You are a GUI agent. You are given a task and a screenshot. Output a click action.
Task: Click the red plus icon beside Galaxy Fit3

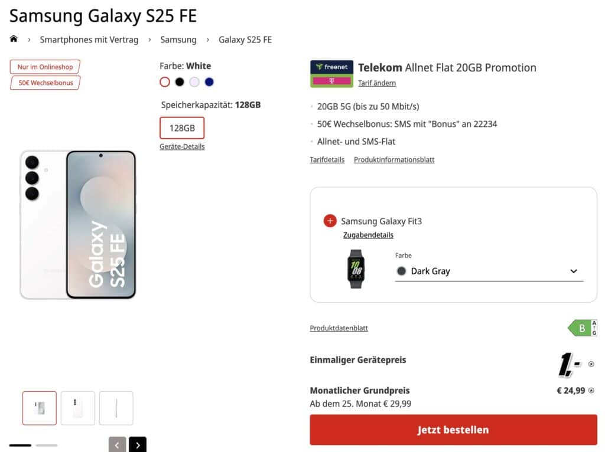330,221
